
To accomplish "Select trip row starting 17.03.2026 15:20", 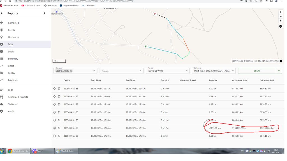I will pos(55,105).
